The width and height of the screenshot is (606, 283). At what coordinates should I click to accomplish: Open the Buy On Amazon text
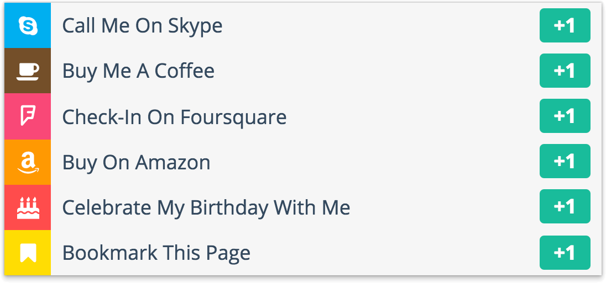click(x=137, y=162)
